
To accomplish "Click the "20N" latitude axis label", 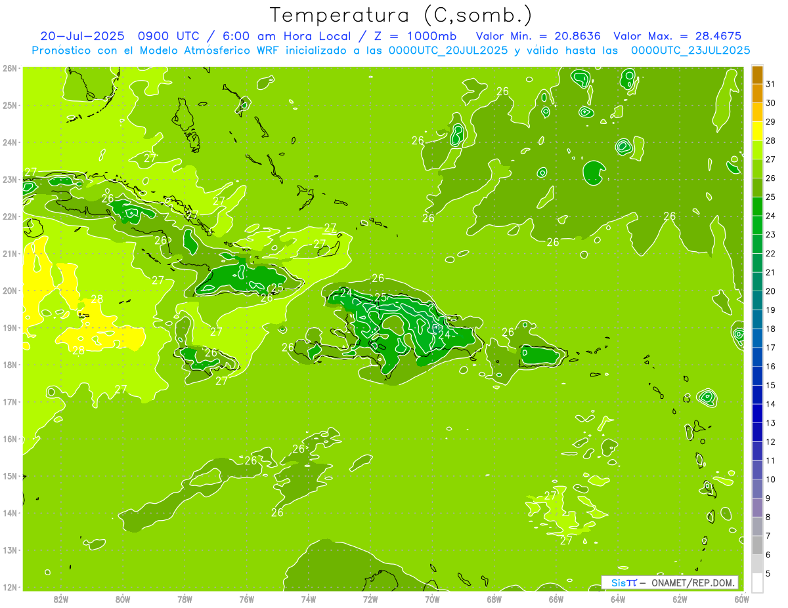I will point(10,291).
